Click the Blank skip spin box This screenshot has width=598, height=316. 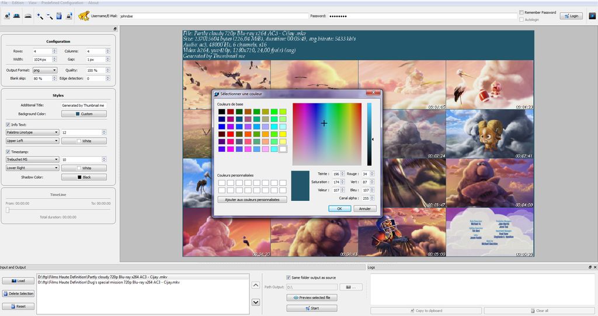pos(44,78)
